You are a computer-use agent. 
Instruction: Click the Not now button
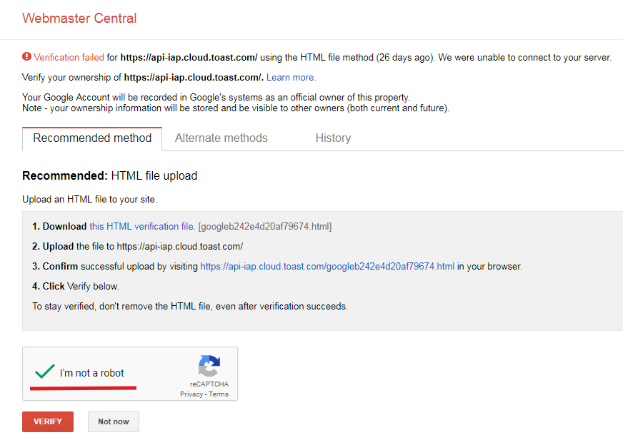click(x=113, y=421)
